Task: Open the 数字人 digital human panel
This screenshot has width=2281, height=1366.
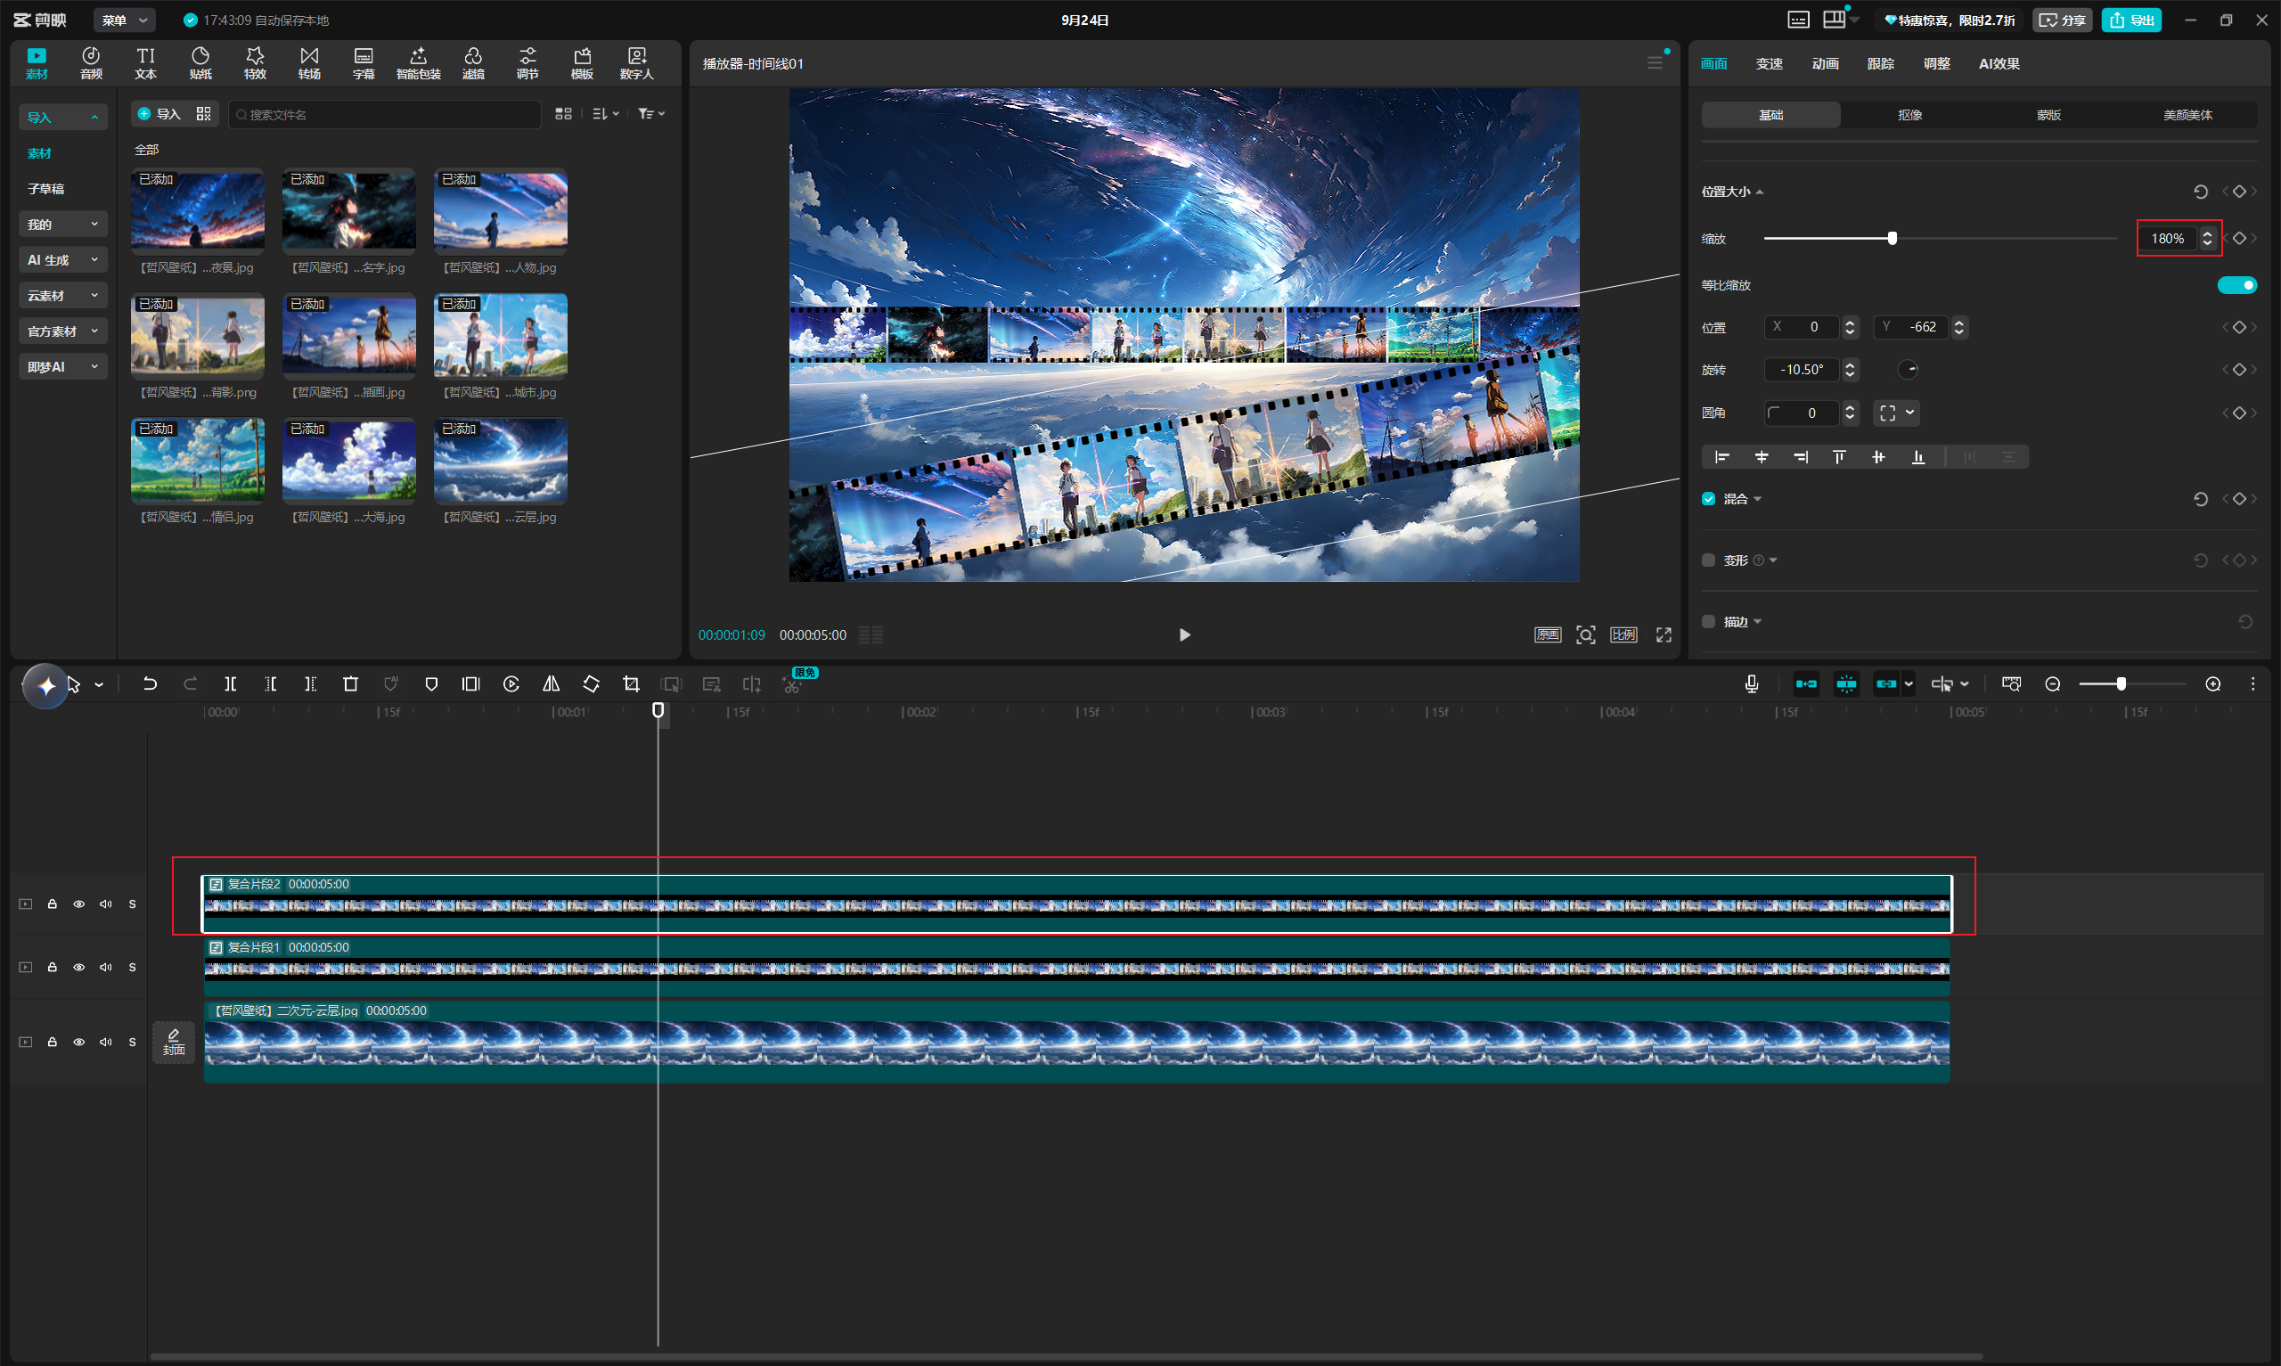Action: (636, 62)
